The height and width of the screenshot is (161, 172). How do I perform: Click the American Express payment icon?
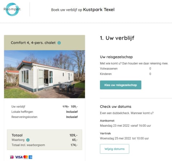30,157
